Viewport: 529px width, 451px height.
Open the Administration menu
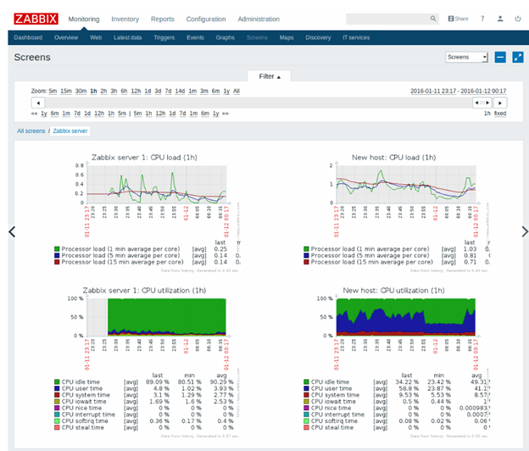coord(259,19)
